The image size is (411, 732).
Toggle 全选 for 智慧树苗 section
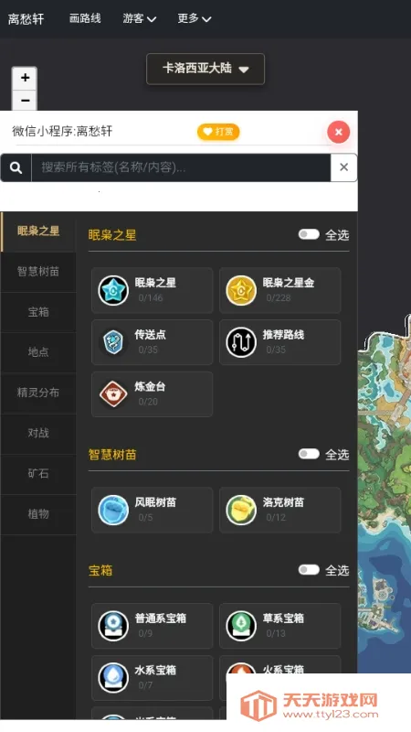(309, 454)
